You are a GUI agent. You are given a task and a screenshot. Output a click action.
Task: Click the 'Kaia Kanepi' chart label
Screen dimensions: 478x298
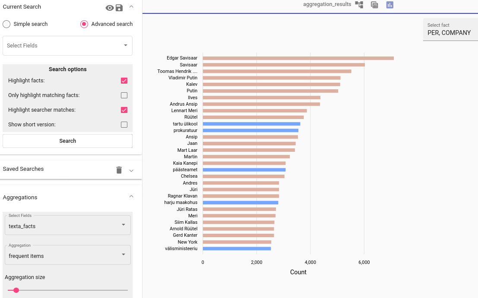tap(185, 163)
